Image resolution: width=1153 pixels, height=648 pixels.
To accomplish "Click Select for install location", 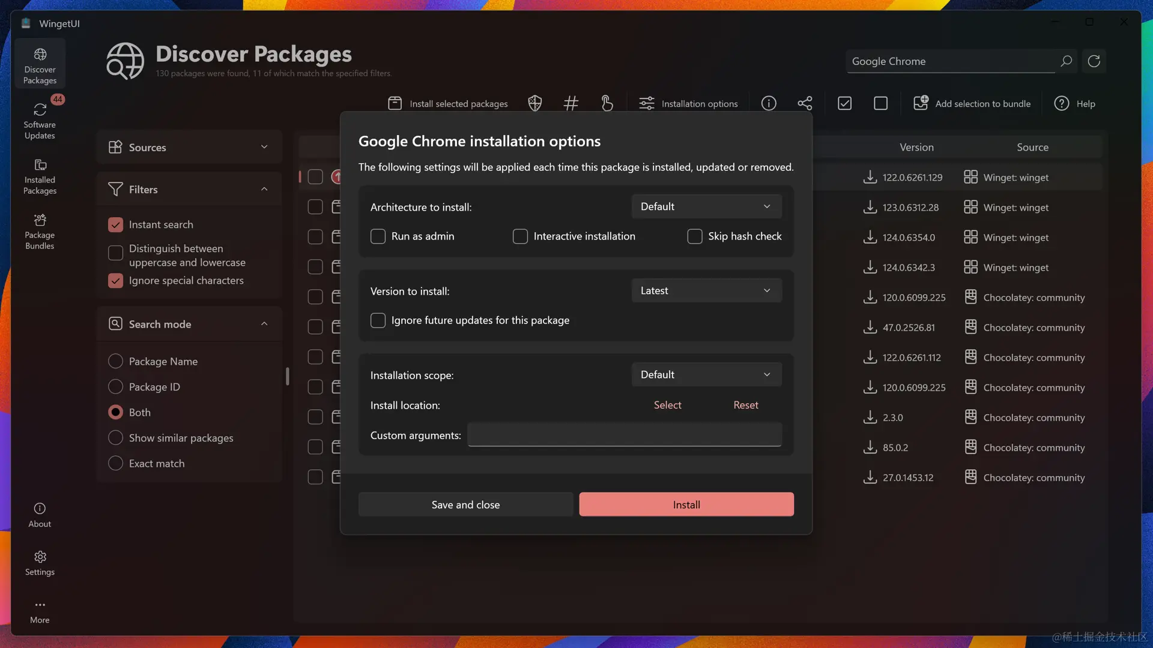I will click(x=667, y=405).
